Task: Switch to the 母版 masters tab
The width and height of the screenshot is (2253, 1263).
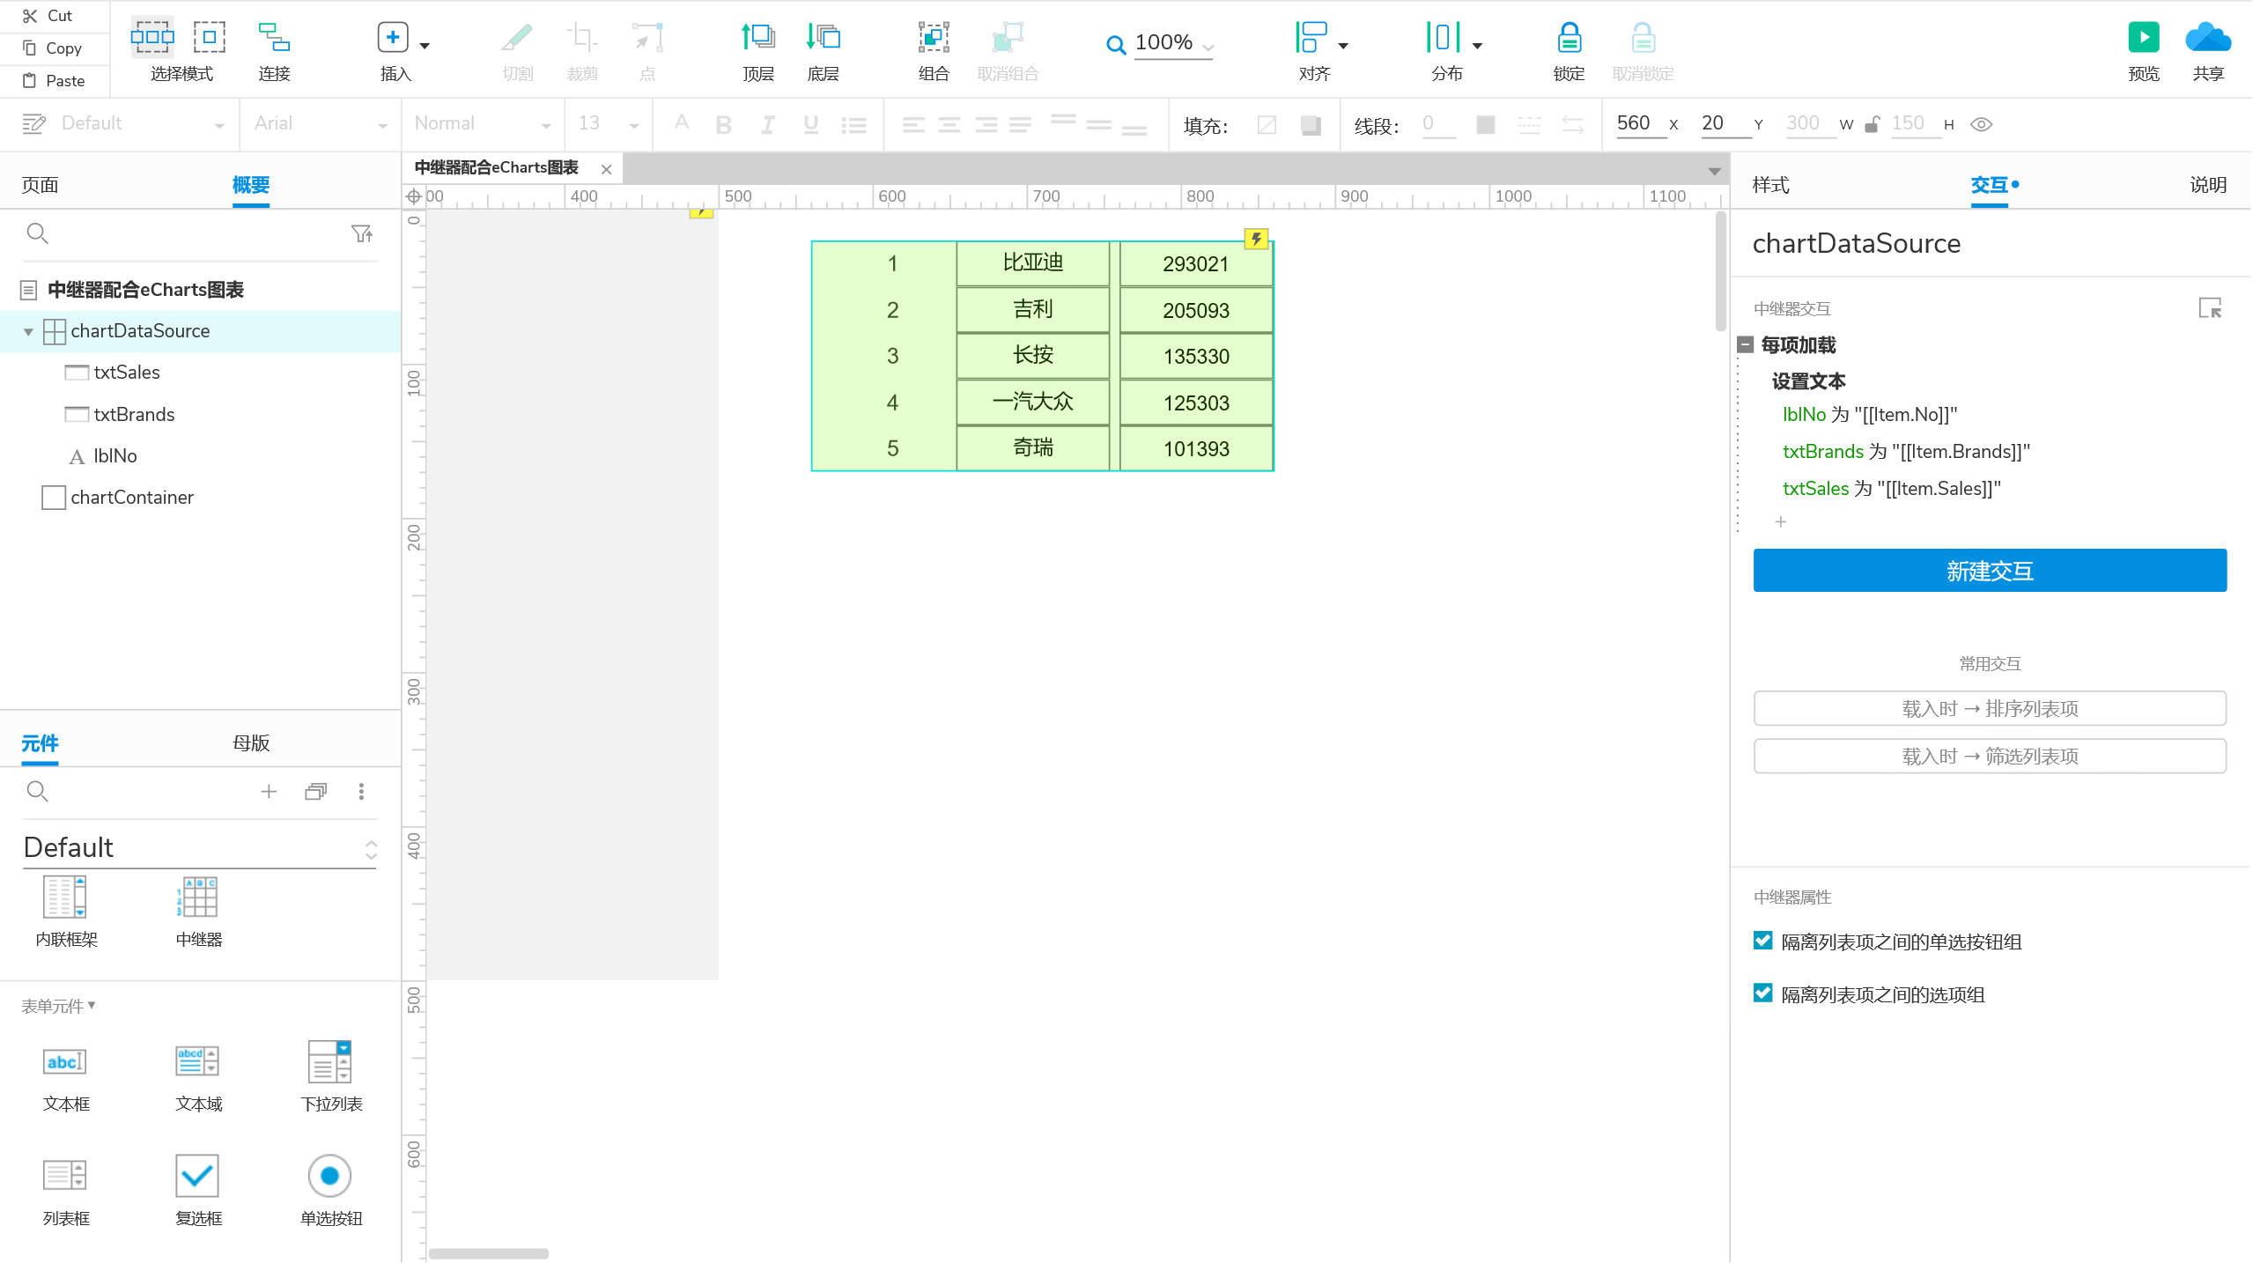Action: point(250,743)
